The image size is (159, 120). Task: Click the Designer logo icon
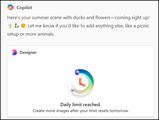(14, 52)
